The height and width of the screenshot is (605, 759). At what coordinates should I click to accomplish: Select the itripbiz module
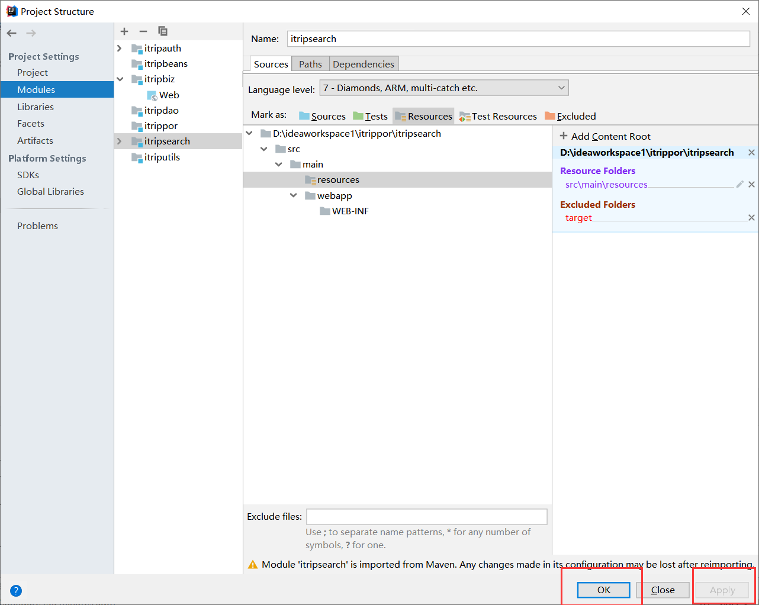pyautogui.click(x=159, y=79)
